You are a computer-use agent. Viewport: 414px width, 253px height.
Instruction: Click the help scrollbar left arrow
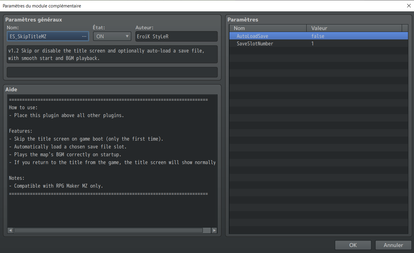pyautogui.click(x=11, y=230)
